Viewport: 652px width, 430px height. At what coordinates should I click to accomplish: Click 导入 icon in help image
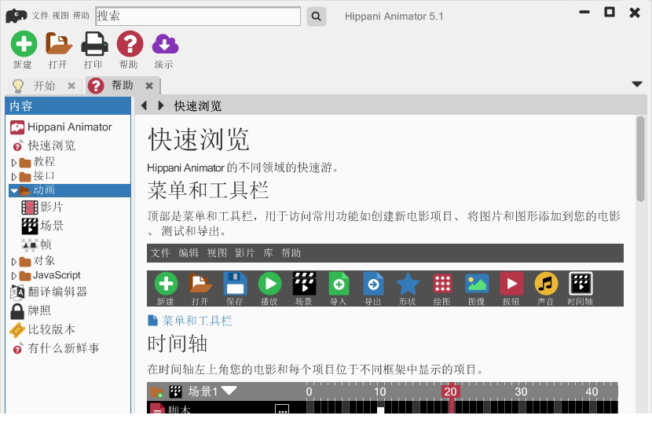339,284
